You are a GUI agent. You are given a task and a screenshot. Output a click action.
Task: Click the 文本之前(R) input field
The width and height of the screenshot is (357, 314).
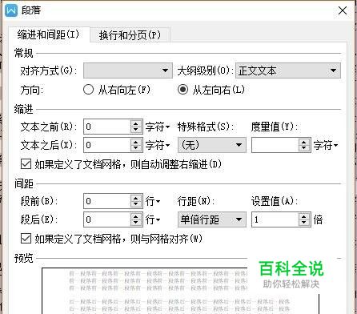click(107, 127)
